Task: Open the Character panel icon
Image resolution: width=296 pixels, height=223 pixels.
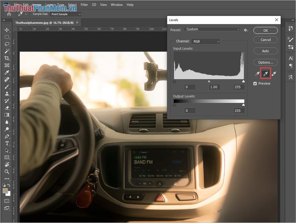Action: (x=291, y=58)
